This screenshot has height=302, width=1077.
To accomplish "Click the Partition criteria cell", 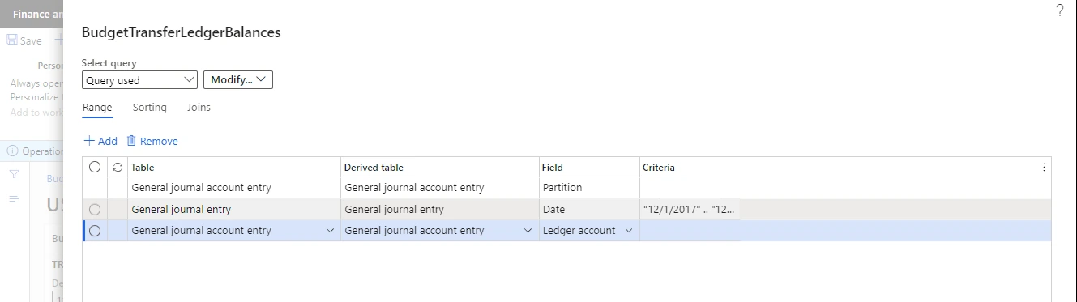I will click(x=845, y=188).
